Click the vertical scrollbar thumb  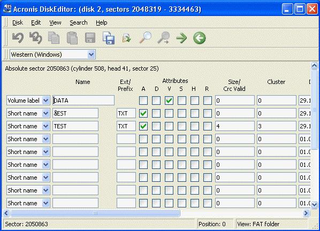tap(314, 110)
